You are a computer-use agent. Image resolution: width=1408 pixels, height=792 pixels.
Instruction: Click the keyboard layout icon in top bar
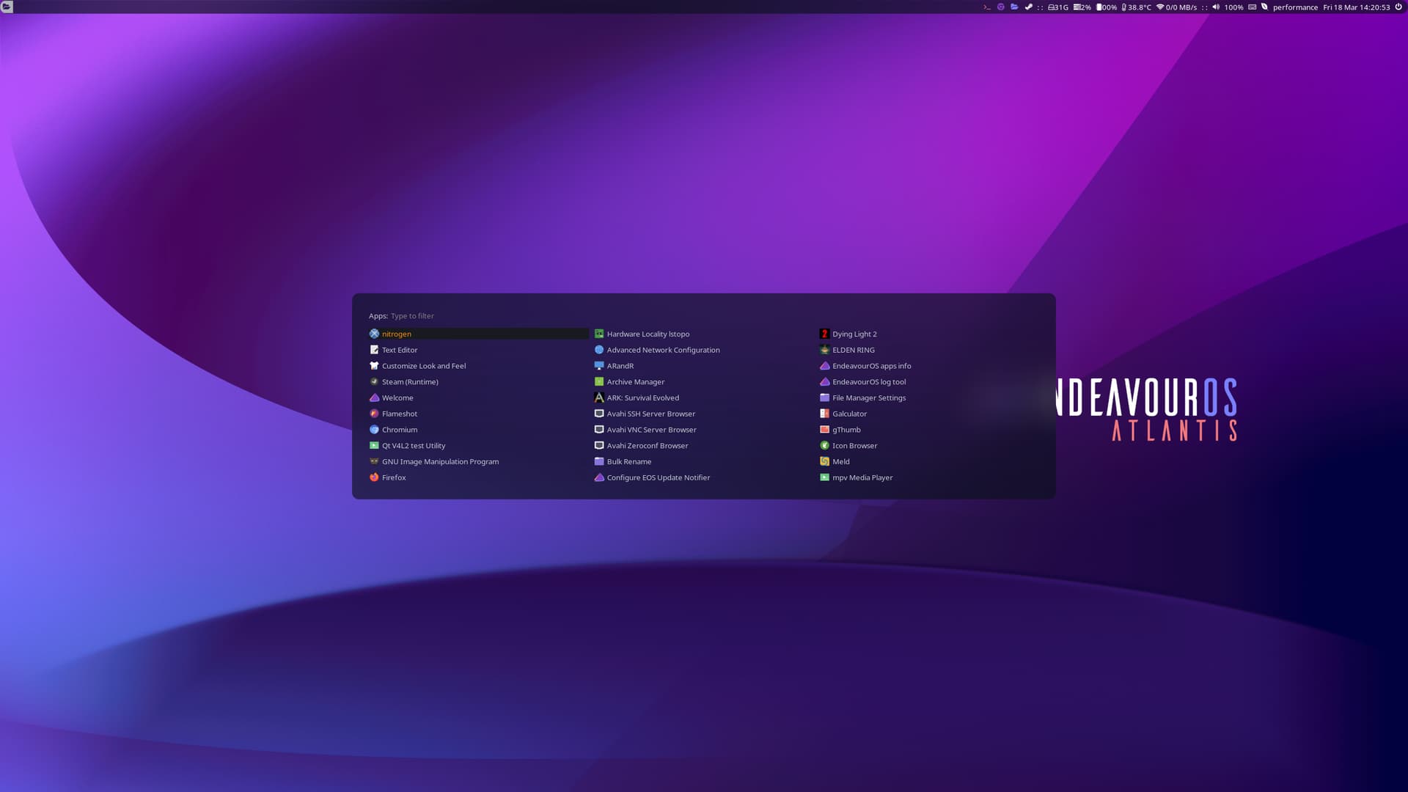click(1252, 7)
